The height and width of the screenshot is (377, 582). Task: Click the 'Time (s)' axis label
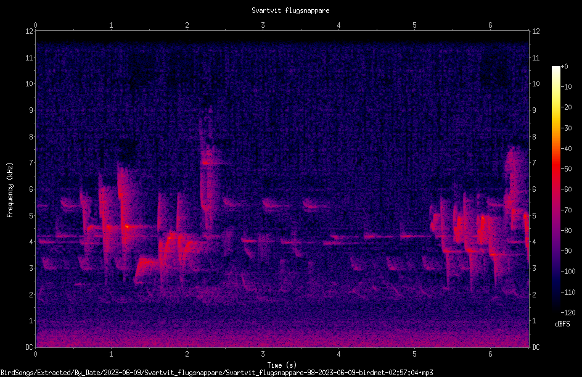point(282,365)
